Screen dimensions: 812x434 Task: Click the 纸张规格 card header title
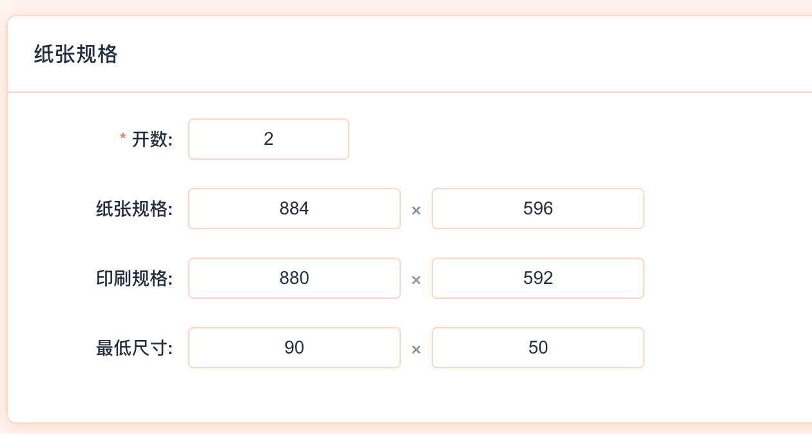76,55
